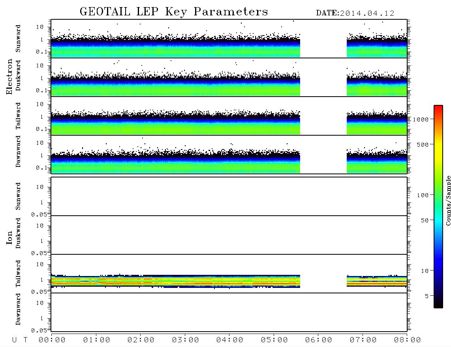Click the Electron Sunward spectrogram before the data gap
Screen dimensions: 451x347
coord(176,46)
